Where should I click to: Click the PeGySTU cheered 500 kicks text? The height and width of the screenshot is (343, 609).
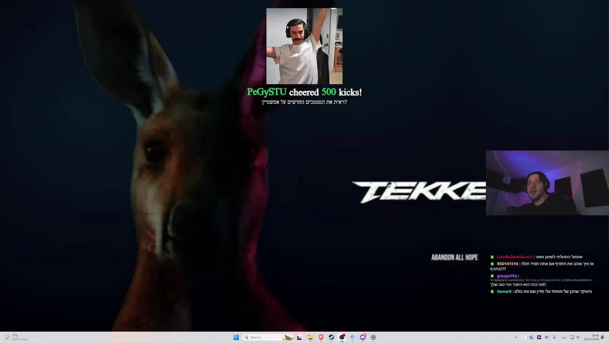pos(304,92)
